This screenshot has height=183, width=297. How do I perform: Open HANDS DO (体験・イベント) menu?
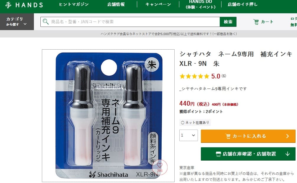click(x=200, y=4)
